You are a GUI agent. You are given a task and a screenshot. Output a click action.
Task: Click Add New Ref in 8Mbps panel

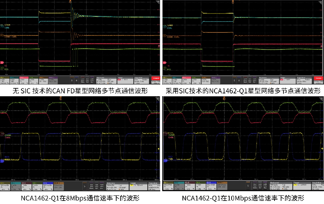coord(96,186)
